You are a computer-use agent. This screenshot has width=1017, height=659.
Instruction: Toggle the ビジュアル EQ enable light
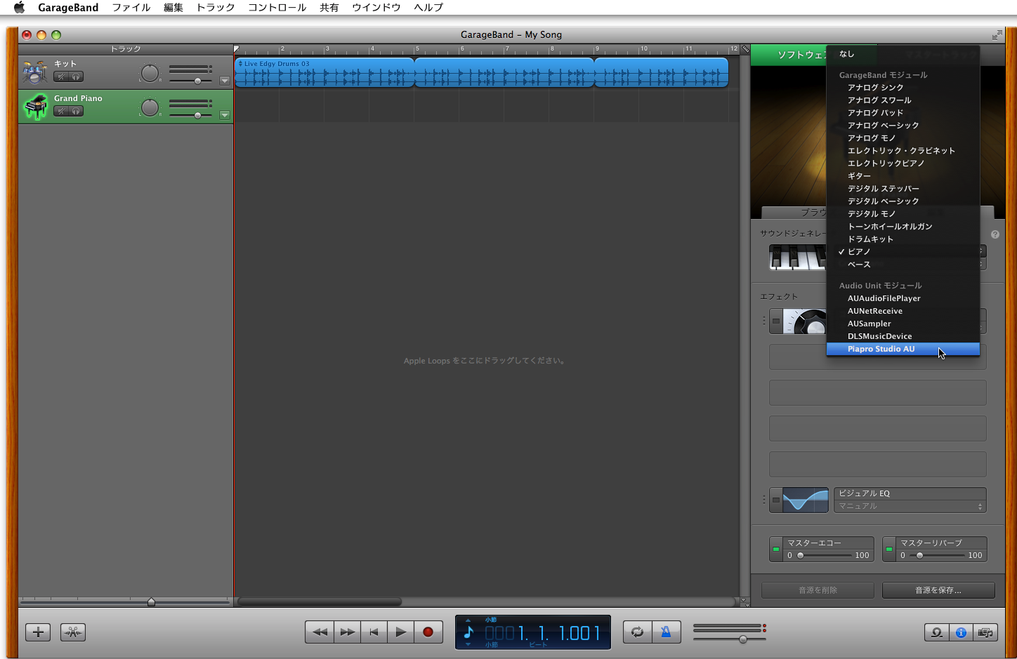776,500
